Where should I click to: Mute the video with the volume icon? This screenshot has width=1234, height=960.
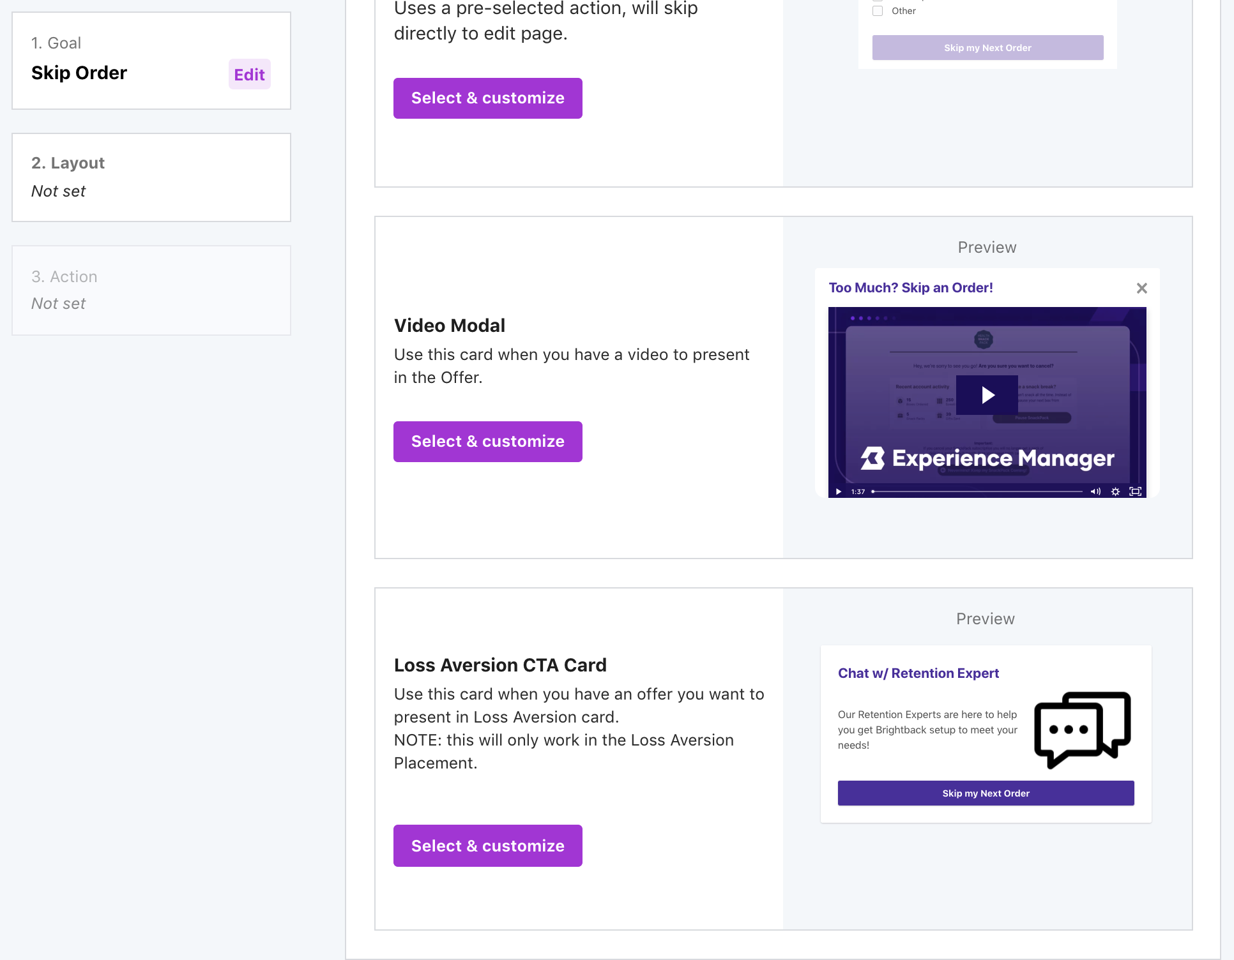(x=1095, y=491)
